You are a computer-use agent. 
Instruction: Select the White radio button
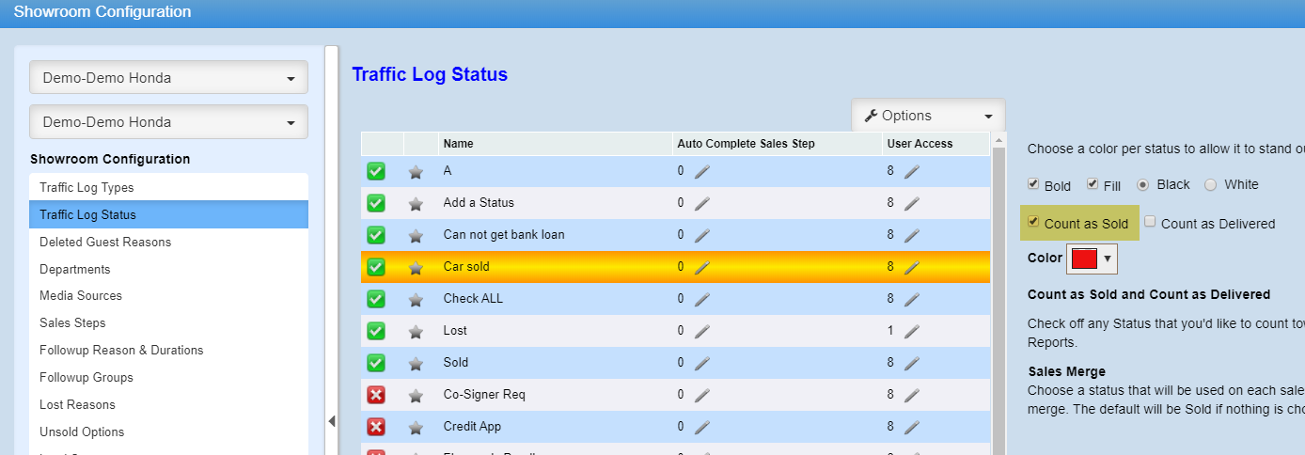[x=1211, y=184]
